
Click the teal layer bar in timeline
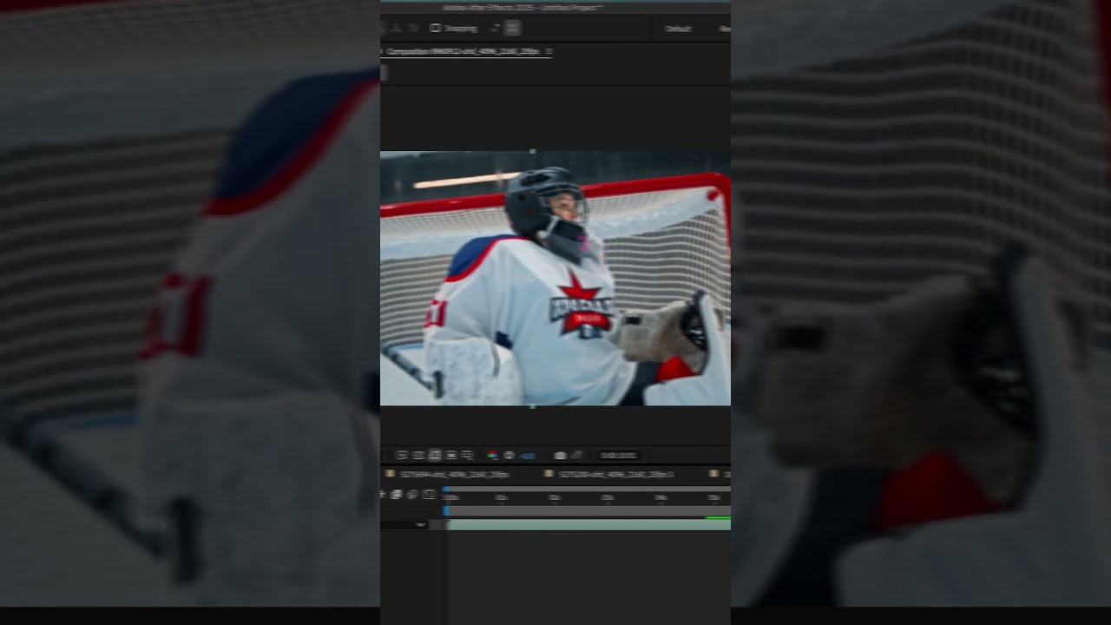tap(588, 524)
